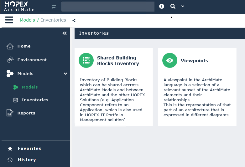Open Environment from the sidebar
The height and width of the screenshot is (167, 245).
click(x=32, y=60)
